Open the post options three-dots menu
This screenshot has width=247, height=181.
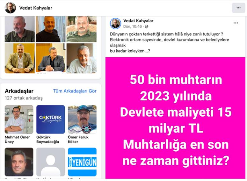[236, 23]
